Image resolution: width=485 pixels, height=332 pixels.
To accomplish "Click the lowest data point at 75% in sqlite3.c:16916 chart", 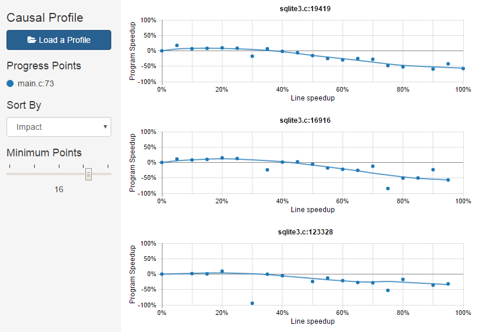I will click(388, 189).
